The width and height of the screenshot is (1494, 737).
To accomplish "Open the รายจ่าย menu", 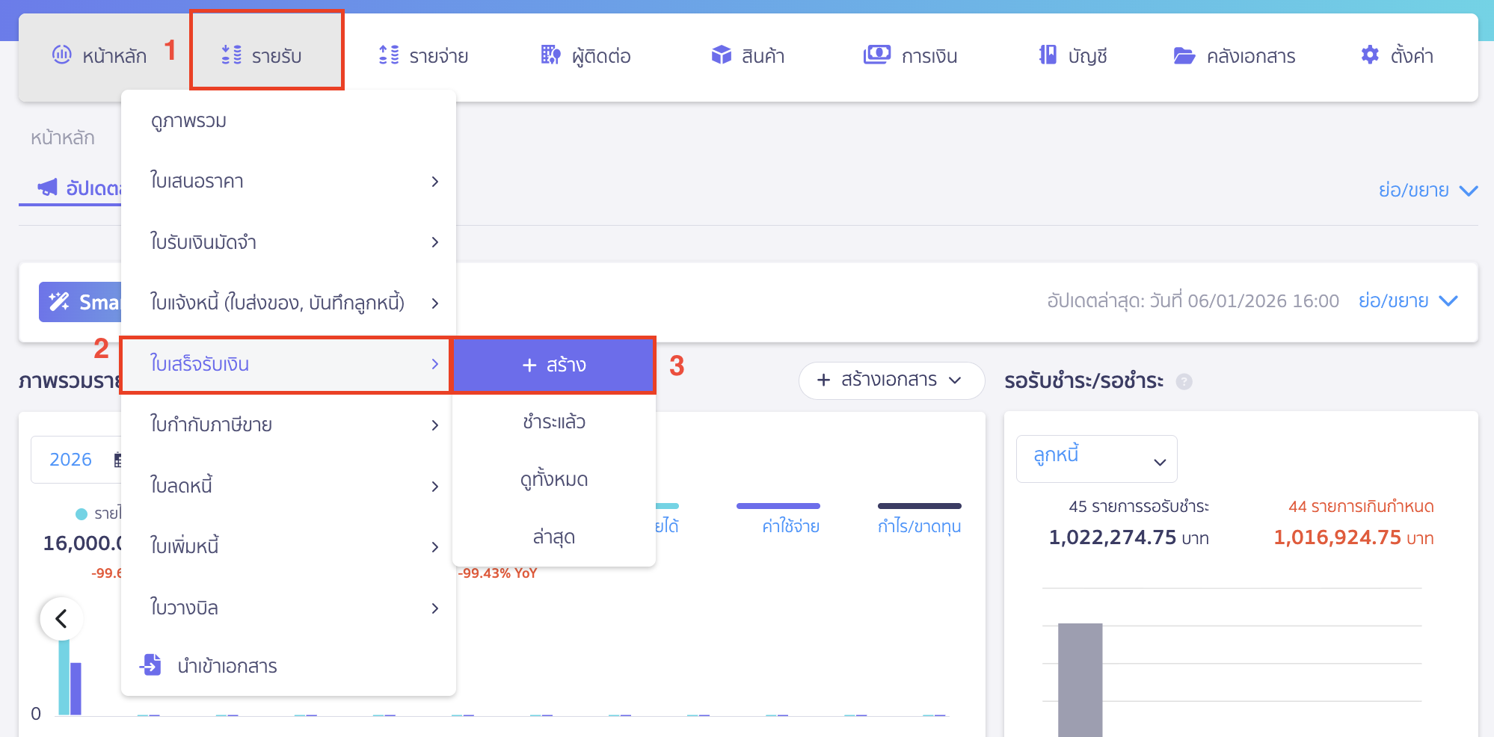I will point(424,55).
